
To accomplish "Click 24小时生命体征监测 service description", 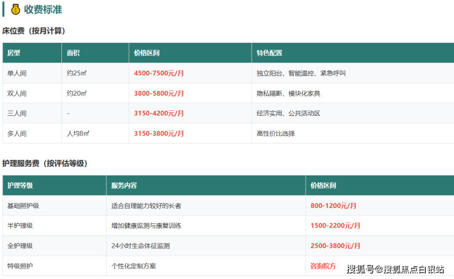I will 140,246.
